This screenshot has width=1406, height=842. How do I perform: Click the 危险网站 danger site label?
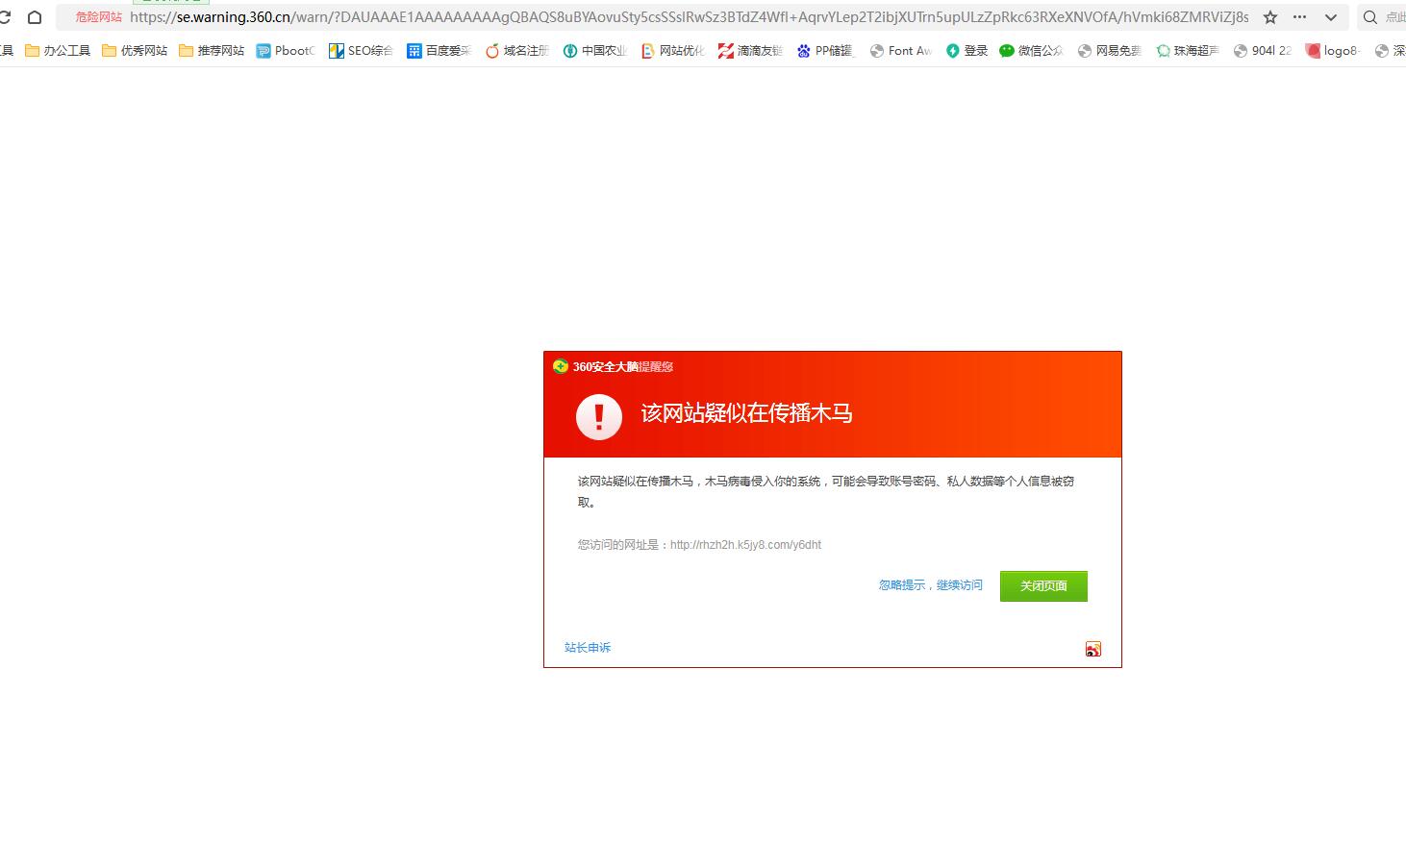98,17
